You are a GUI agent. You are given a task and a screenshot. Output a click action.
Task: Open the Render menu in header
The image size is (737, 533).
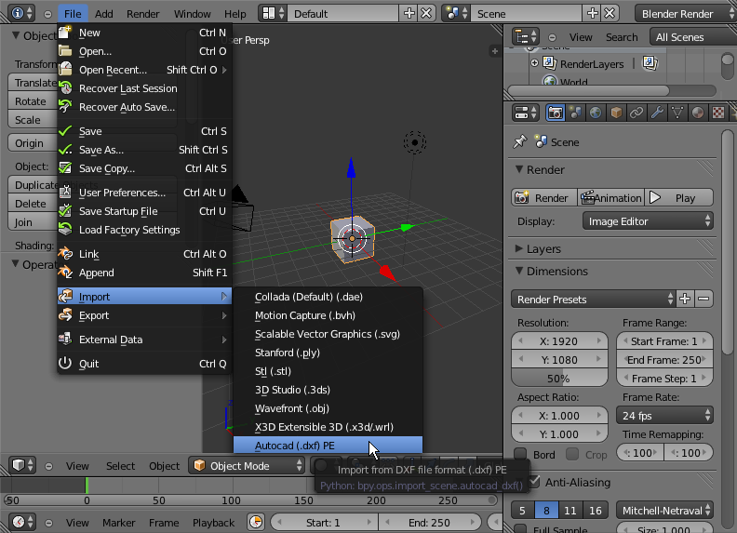coord(143,14)
